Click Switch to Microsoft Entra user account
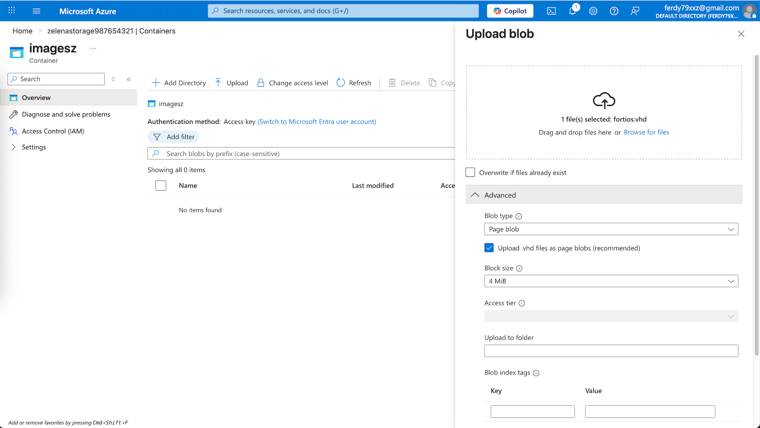760x428 pixels. (x=317, y=121)
